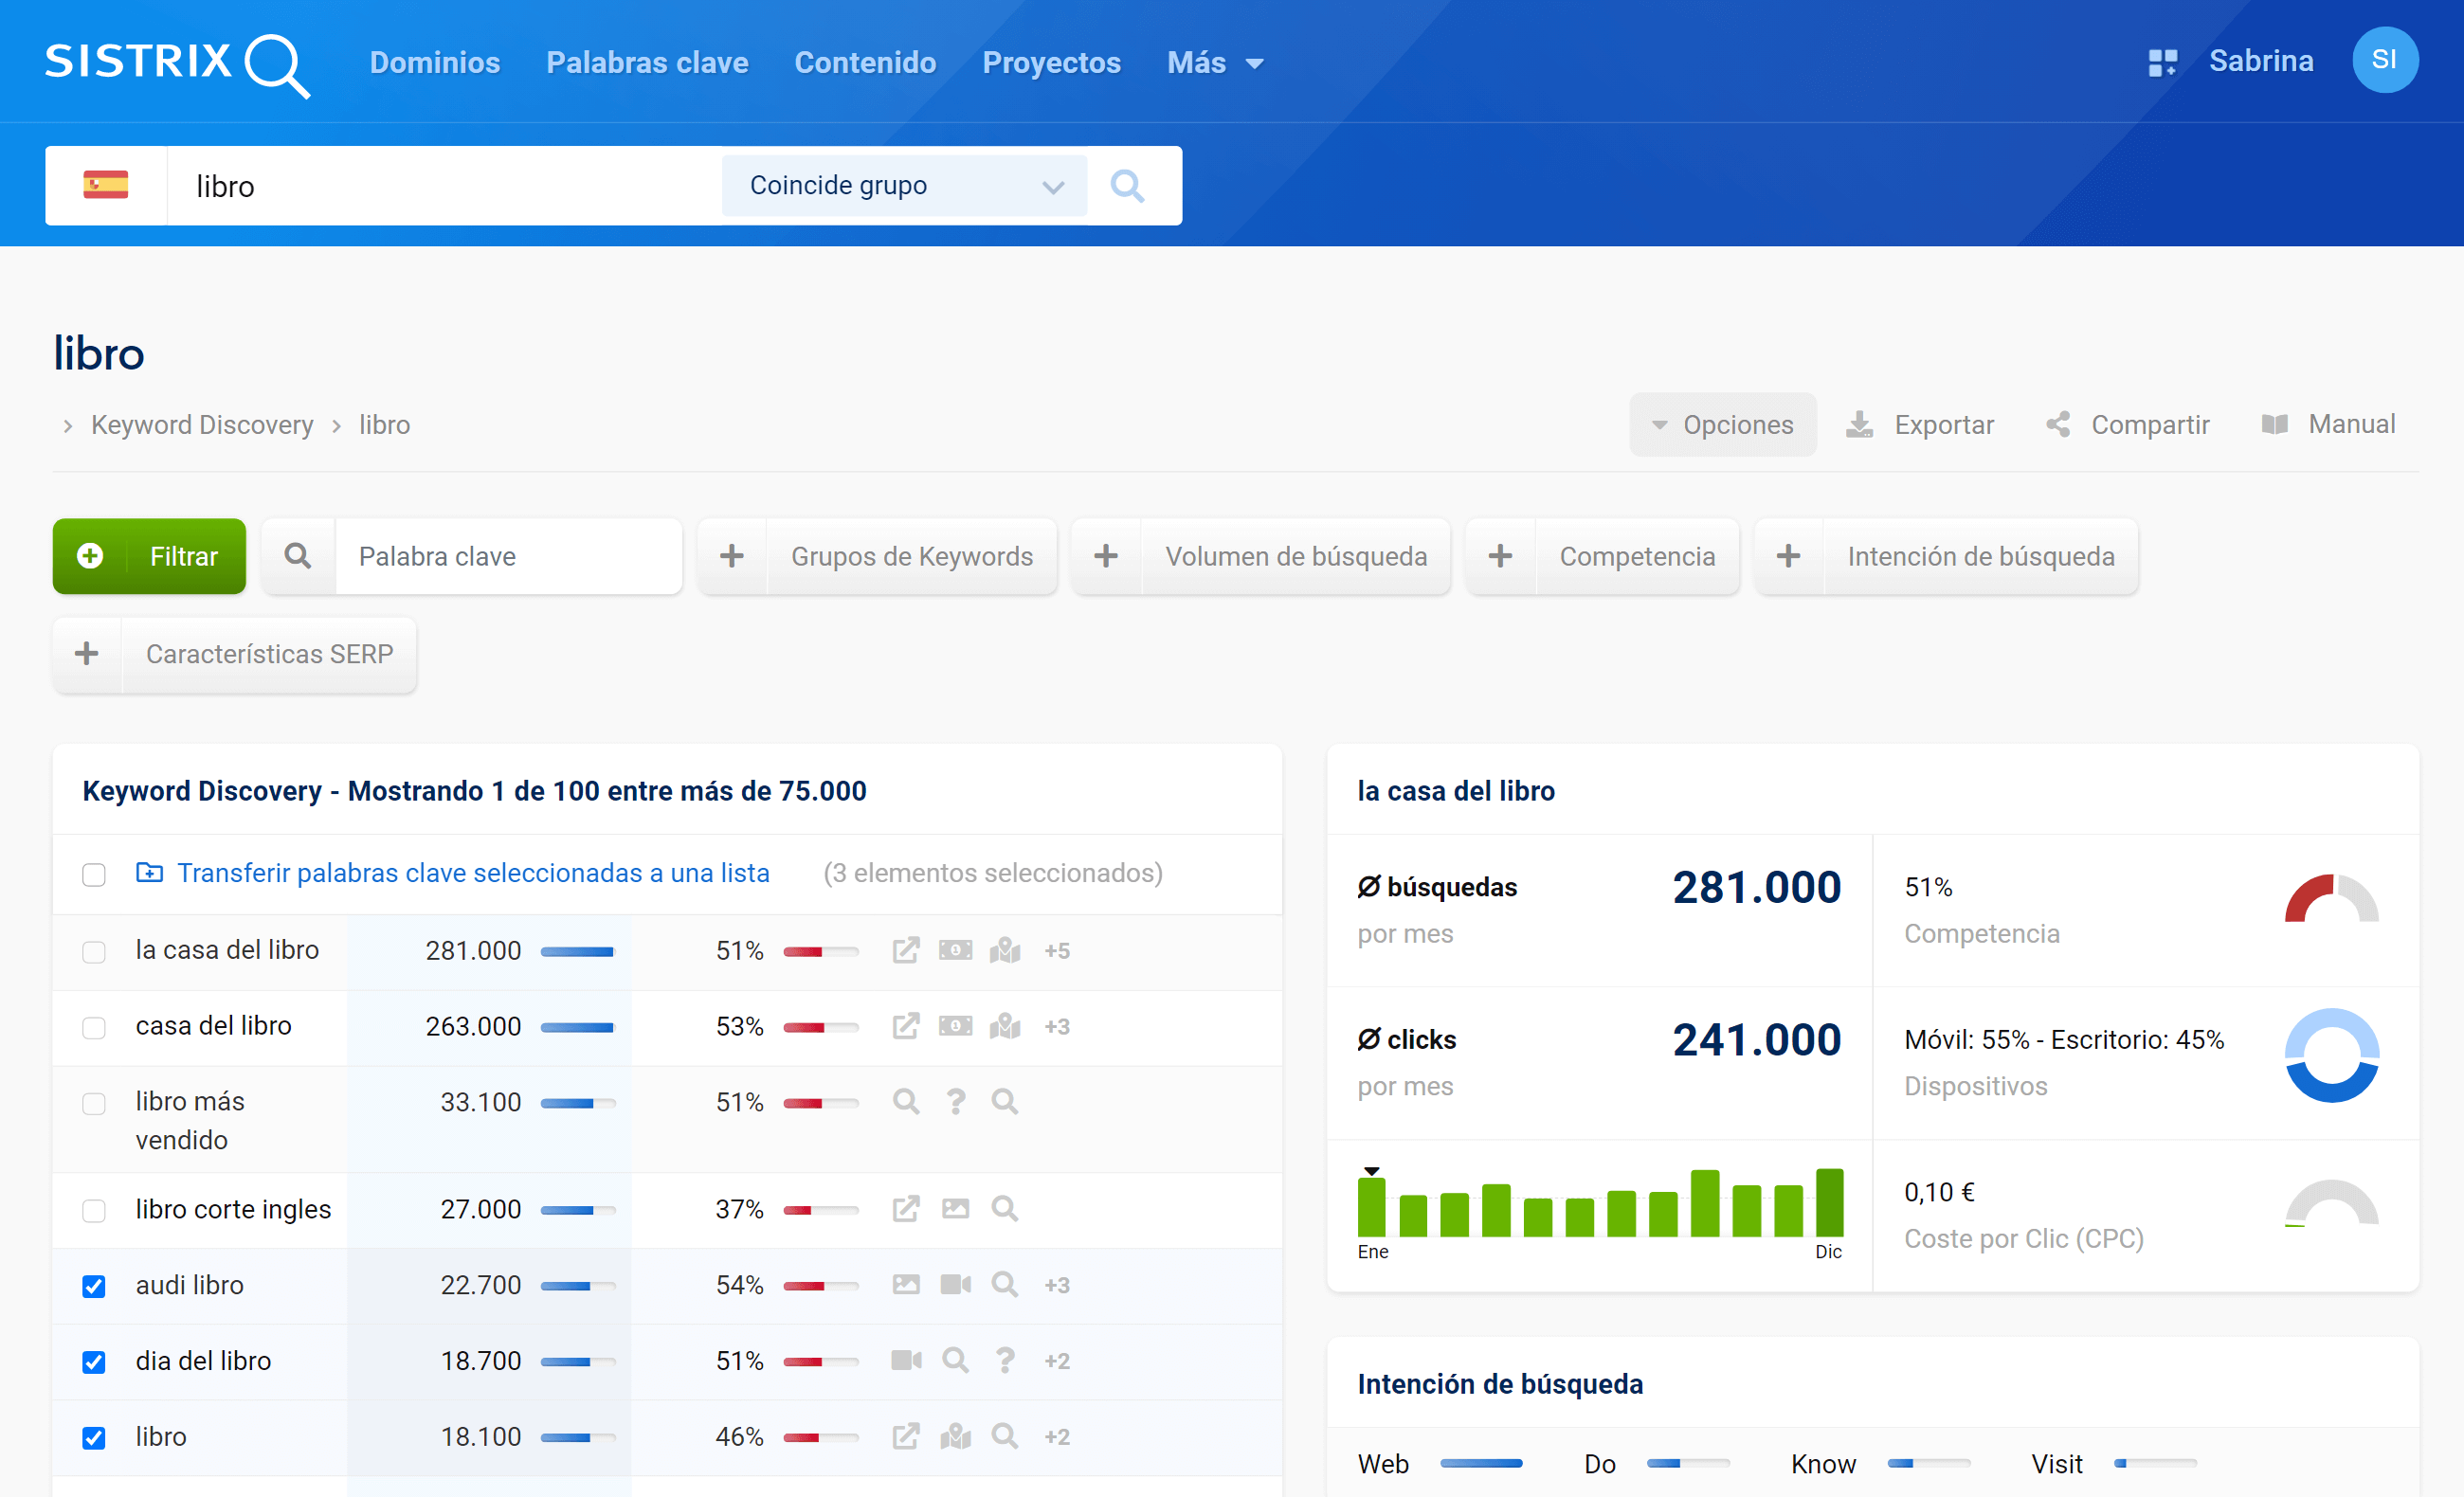Click the Spanish flag country selector

[106, 186]
